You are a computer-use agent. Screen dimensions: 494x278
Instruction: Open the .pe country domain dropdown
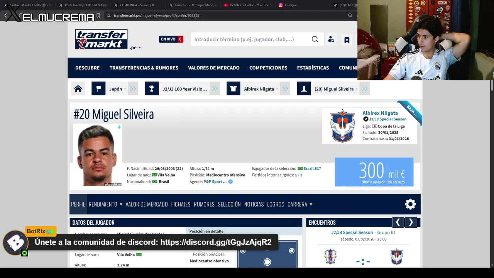click(135, 47)
